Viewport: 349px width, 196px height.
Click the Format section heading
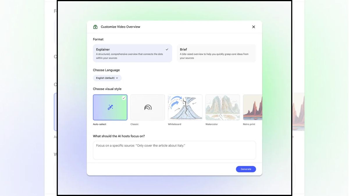pos(98,39)
